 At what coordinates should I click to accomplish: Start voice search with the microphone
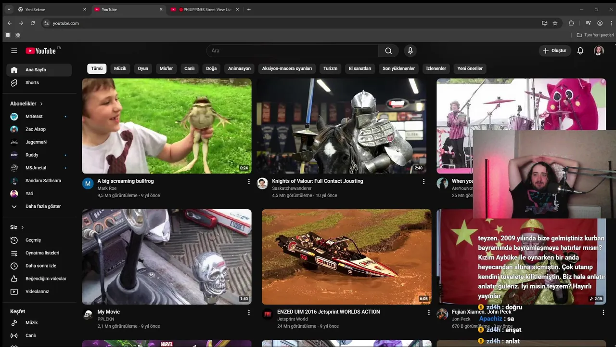click(x=410, y=51)
